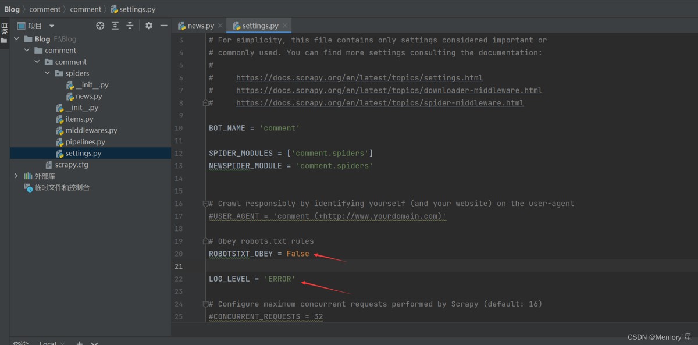The height and width of the screenshot is (345, 698).
Task: Collapse the Blog root folder
Action: tap(16, 39)
